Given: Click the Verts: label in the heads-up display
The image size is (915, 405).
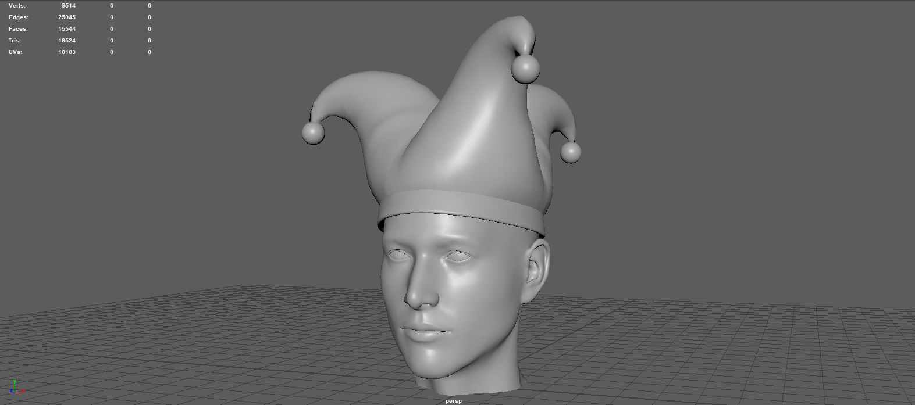Looking at the screenshot, I should [x=17, y=5].
